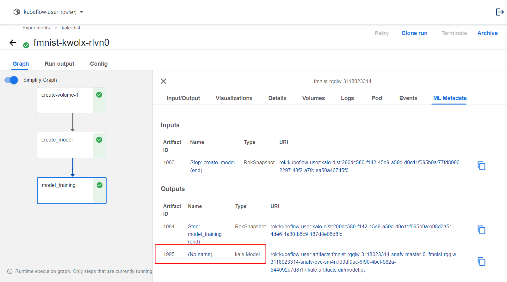Copy URI of artifact 1993
507x282 pixels.
coord(481,166)
